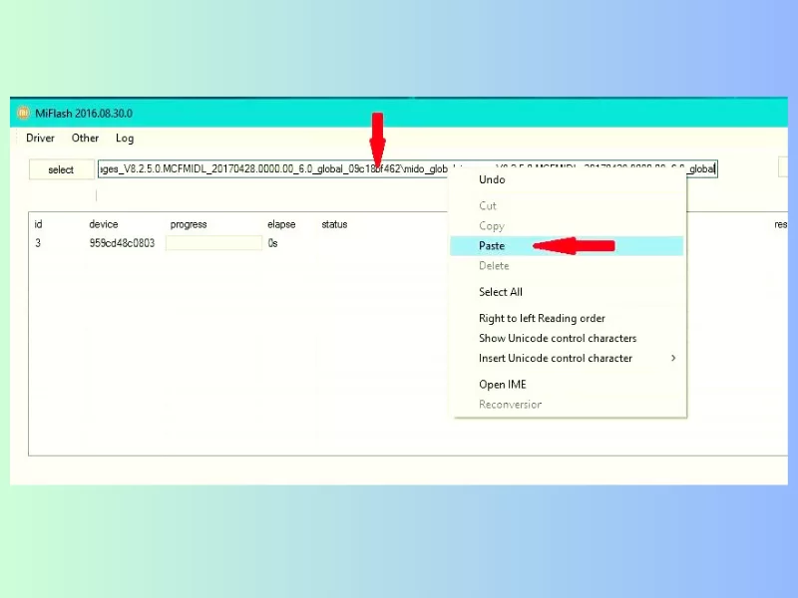
Task: Open the Other menu
Action: pos(85,139)
